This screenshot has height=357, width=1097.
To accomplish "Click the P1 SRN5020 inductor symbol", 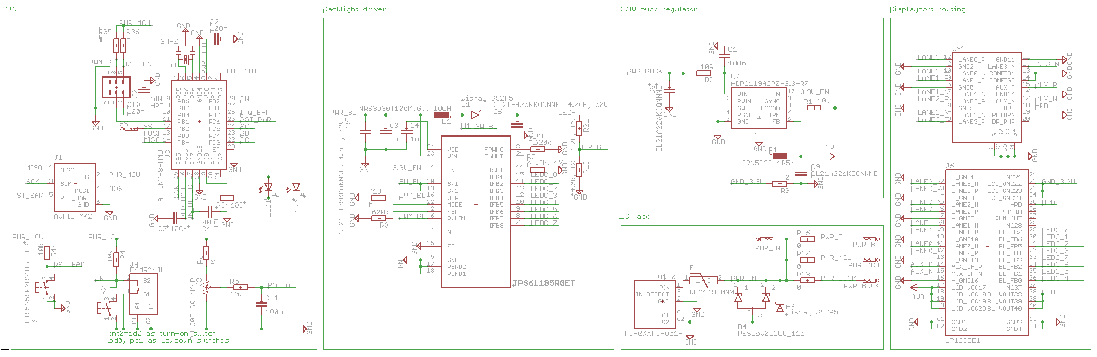I will click(x=780, y=156).
